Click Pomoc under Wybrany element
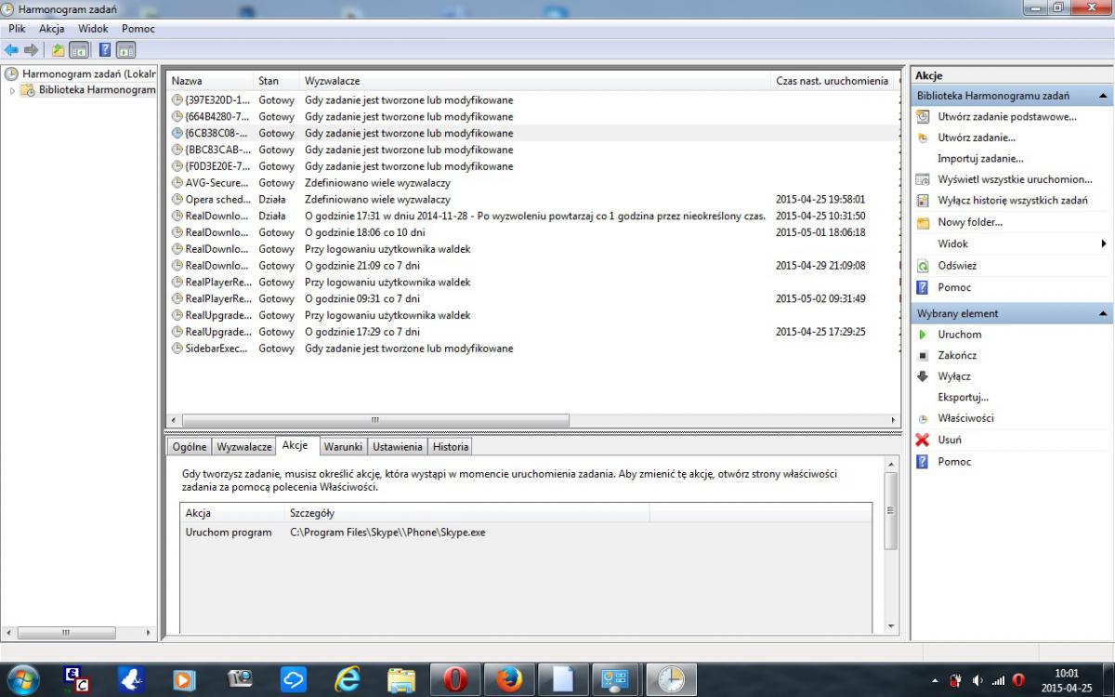 (x=954, y=462)
